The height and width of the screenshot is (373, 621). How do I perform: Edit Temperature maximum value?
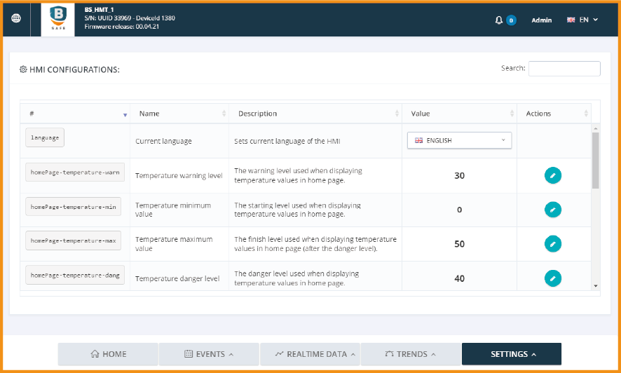(553, 244)
